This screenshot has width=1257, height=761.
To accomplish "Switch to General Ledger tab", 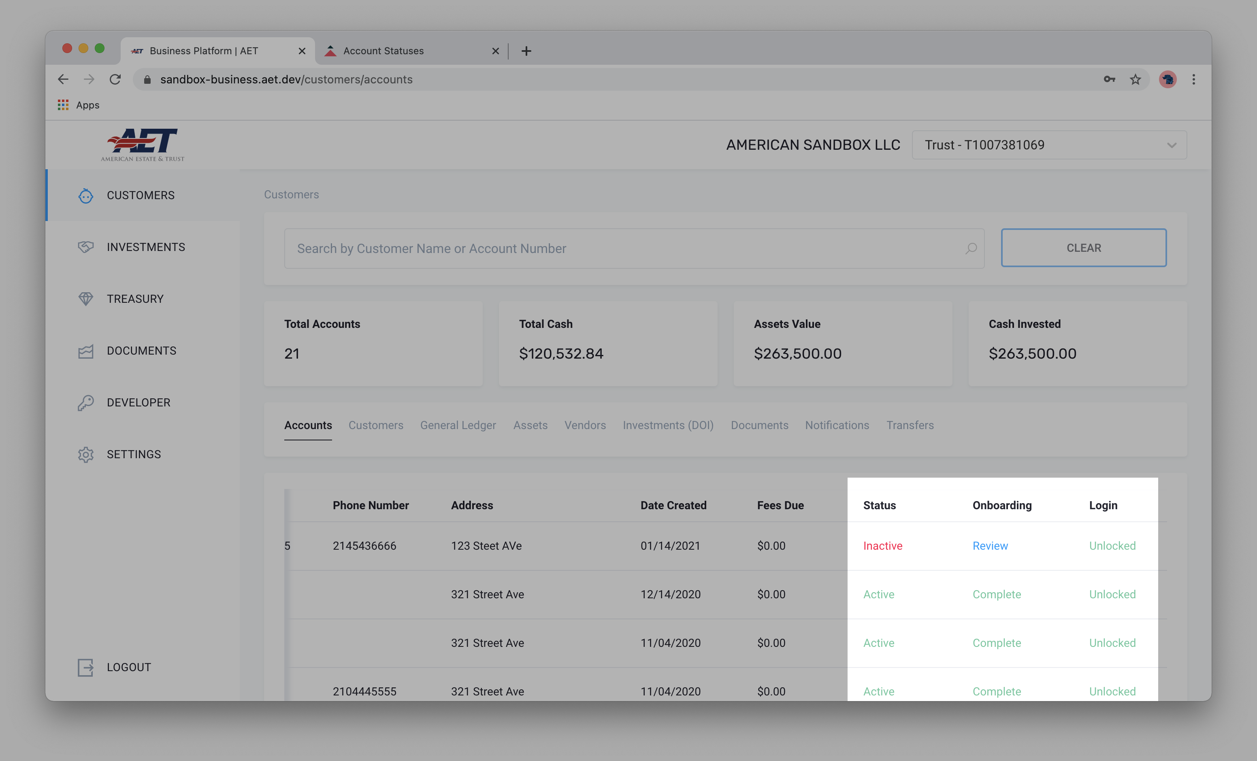I will point(458,425).
